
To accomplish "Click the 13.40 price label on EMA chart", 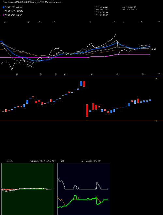I will 154,49.
